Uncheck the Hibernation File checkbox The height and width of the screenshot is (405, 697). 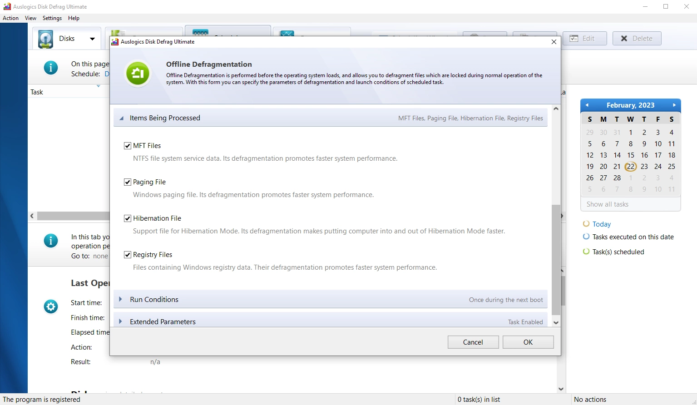(128, 218)
